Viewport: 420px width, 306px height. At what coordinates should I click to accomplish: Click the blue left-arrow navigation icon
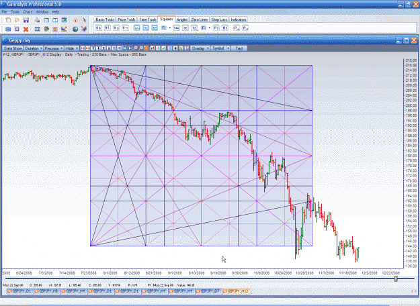click(125, 48)
